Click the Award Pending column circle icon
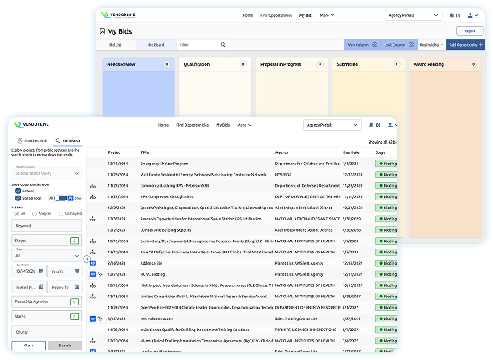The height and width of the screenshot is (360, 493). click(473, 64)
